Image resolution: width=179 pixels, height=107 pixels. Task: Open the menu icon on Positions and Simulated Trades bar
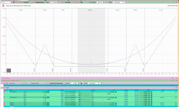click(x=176, y=81)
